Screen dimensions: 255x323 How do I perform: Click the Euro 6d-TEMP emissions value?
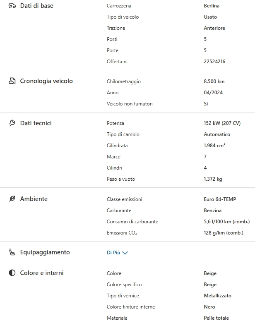(220, 199)
